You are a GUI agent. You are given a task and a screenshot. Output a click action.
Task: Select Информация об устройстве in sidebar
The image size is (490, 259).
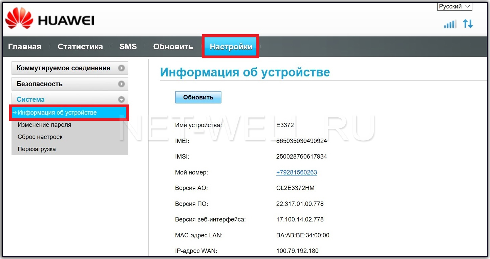(x=69, y=113)
